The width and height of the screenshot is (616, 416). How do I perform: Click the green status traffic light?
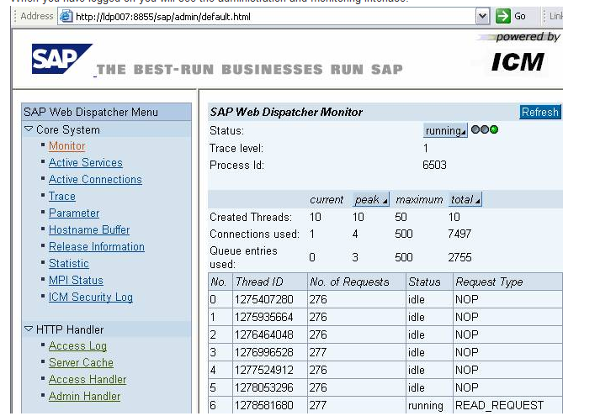click(494, 129)
